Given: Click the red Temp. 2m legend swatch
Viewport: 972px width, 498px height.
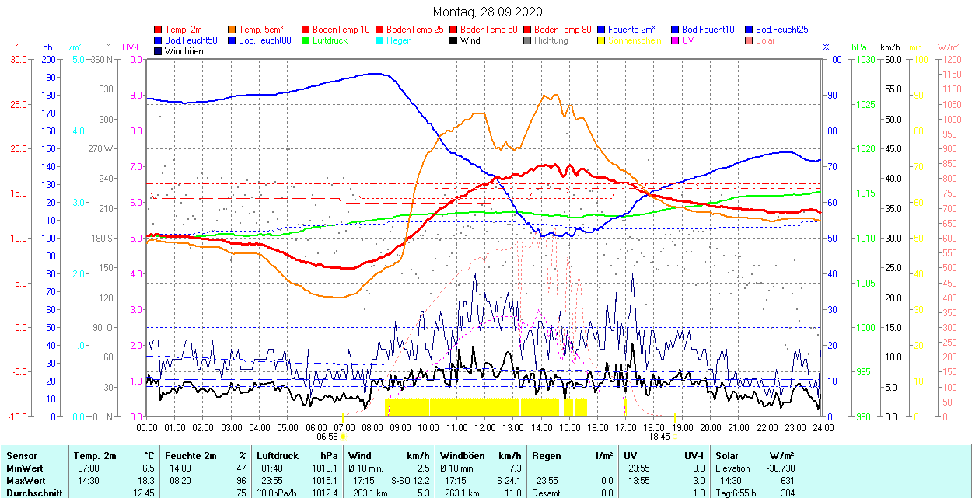Looking at the screenshot, I should [159, 30].
